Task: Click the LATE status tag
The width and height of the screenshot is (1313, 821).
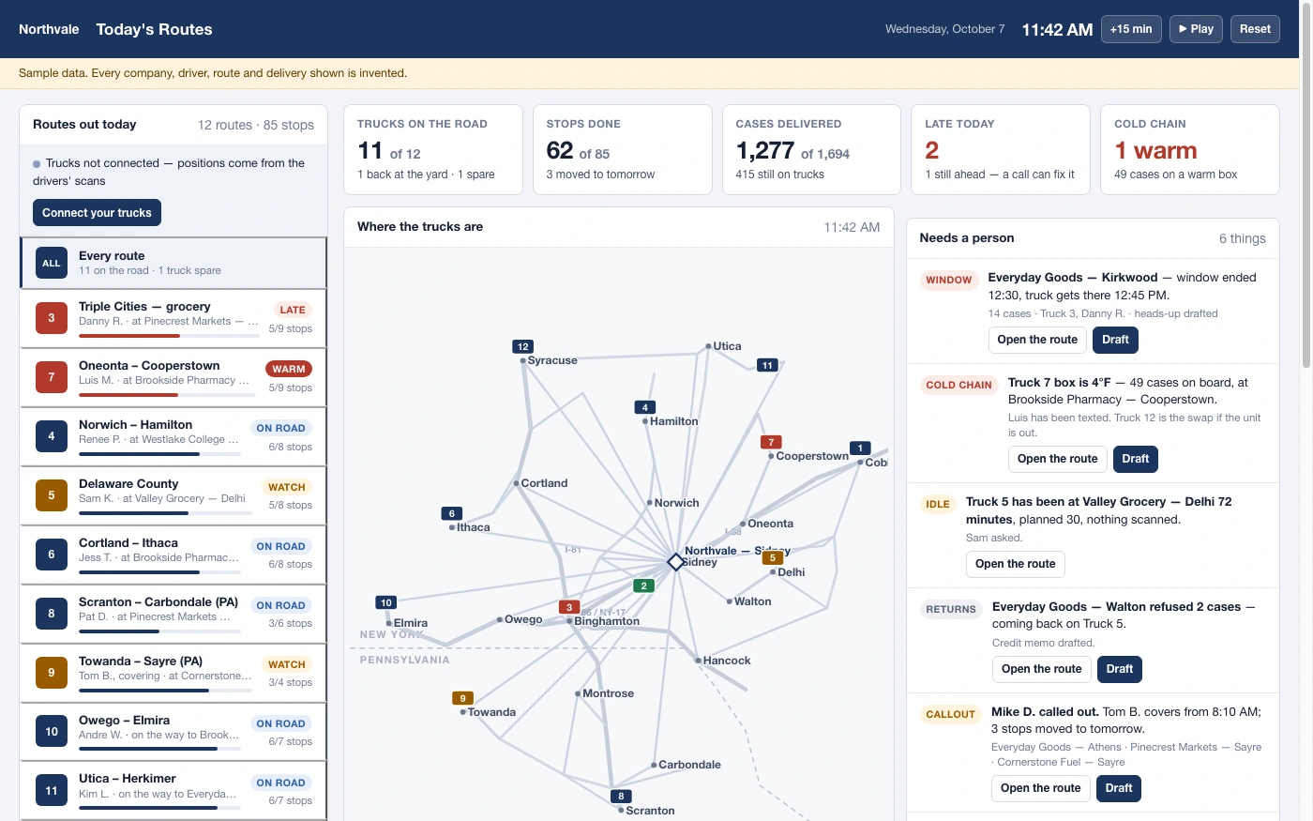Action: pyautogui.click(x=293, y=310)
